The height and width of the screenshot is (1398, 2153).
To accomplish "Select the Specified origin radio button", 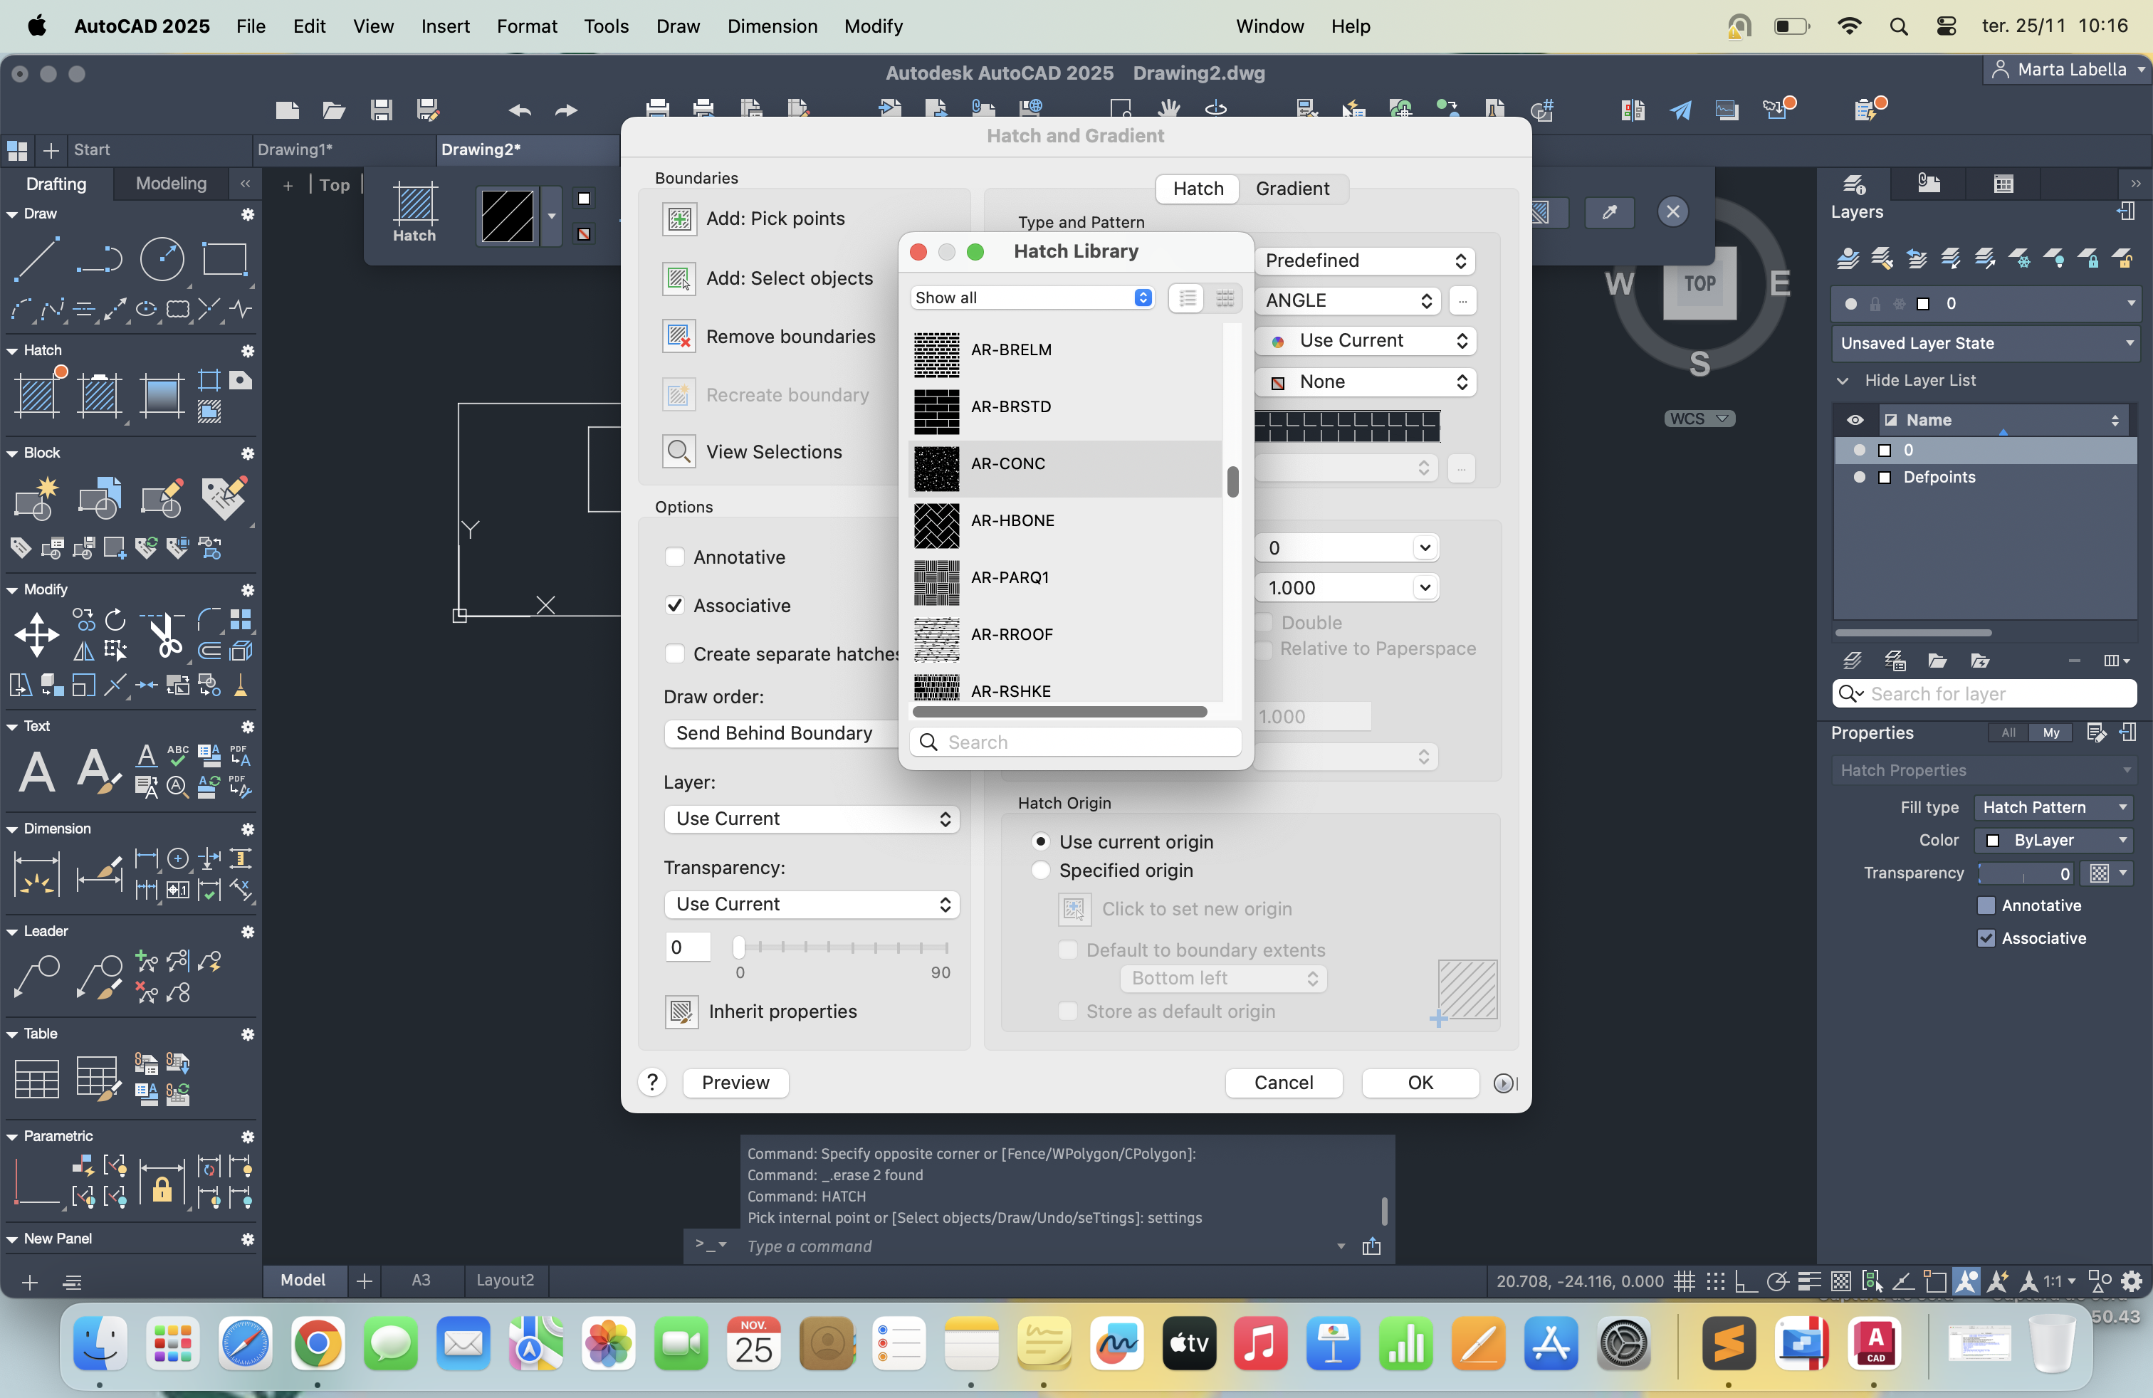I will [x=1041, y=870].
